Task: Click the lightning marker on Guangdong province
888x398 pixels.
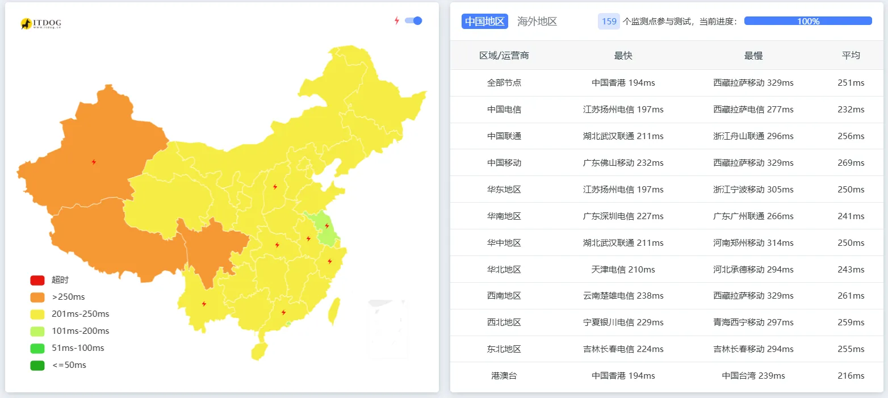Action: (283, 313)
